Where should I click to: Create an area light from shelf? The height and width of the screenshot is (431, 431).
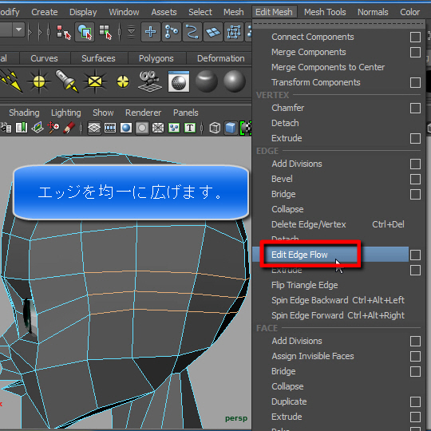coord(95,81)
